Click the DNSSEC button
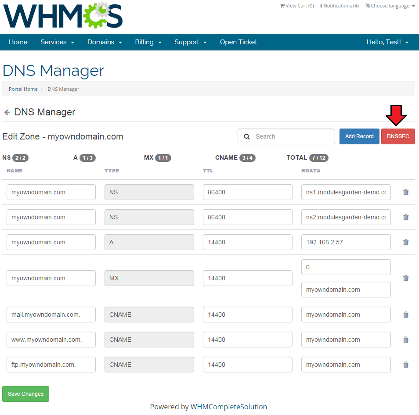This screenshot has height=415, width=419. 398,136
